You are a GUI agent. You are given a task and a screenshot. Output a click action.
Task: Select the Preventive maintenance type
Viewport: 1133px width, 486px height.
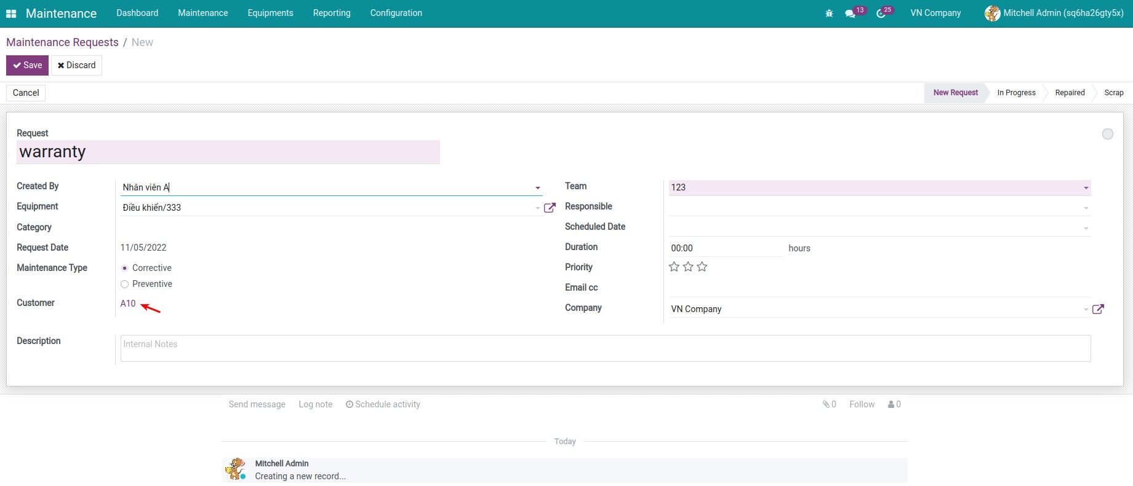tap(125, 284)
